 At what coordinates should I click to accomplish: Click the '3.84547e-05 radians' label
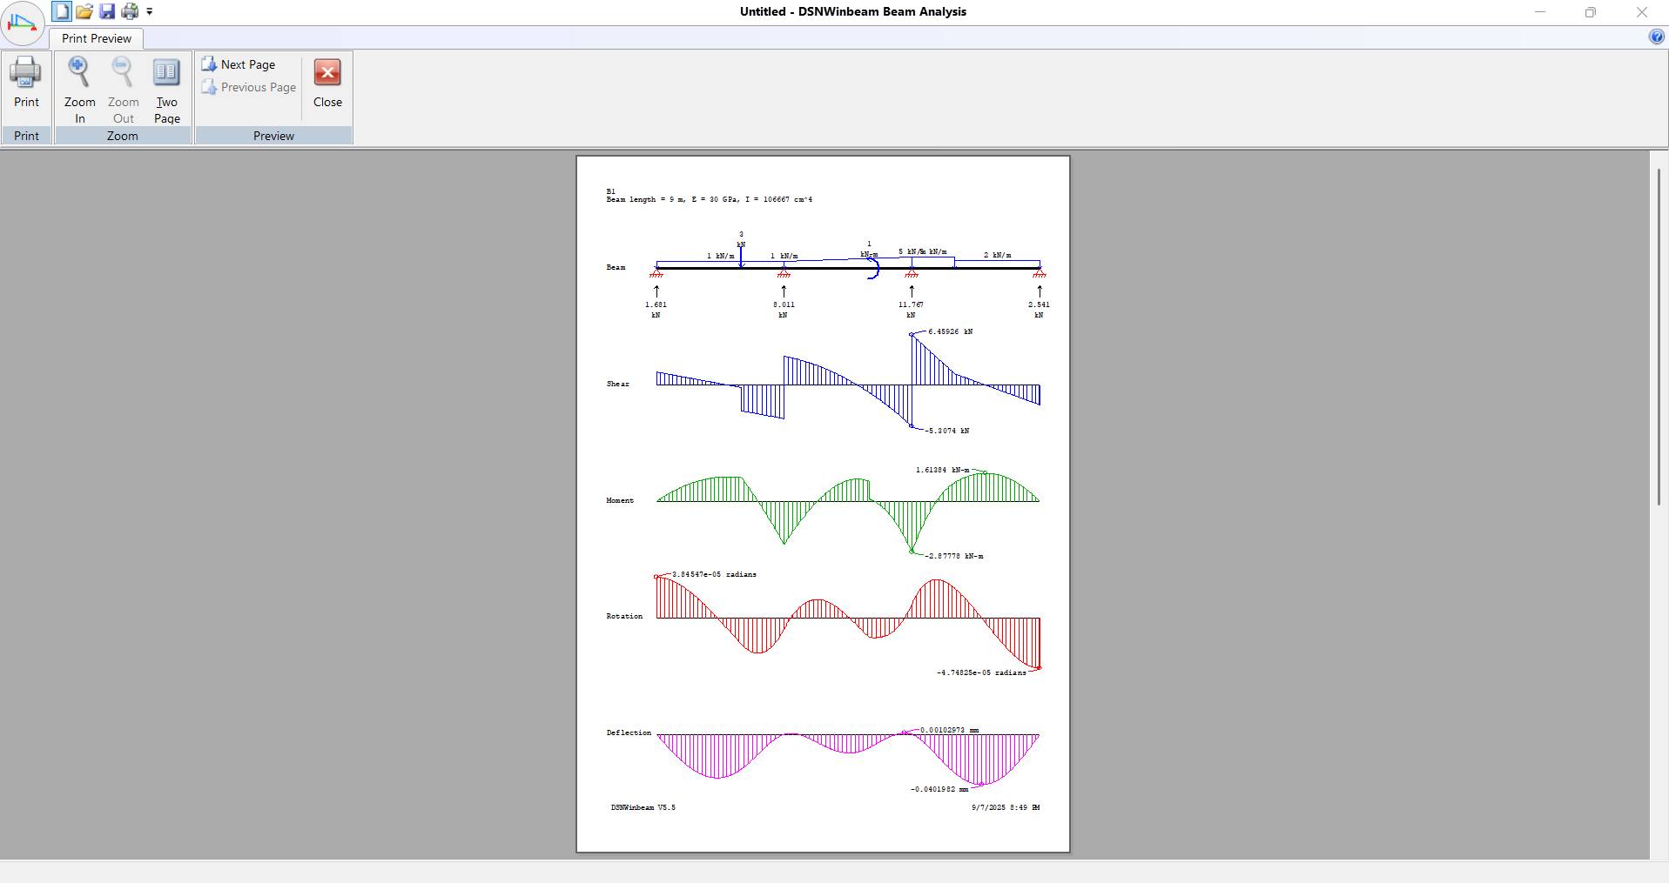coord(714,574)
